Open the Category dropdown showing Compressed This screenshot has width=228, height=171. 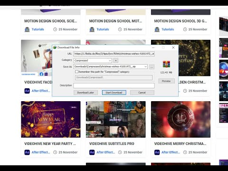(x=93, y=60)
